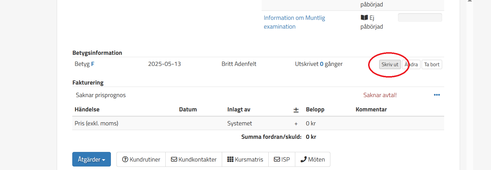Click the Kundkontakter envelope icon

[174, 159]
